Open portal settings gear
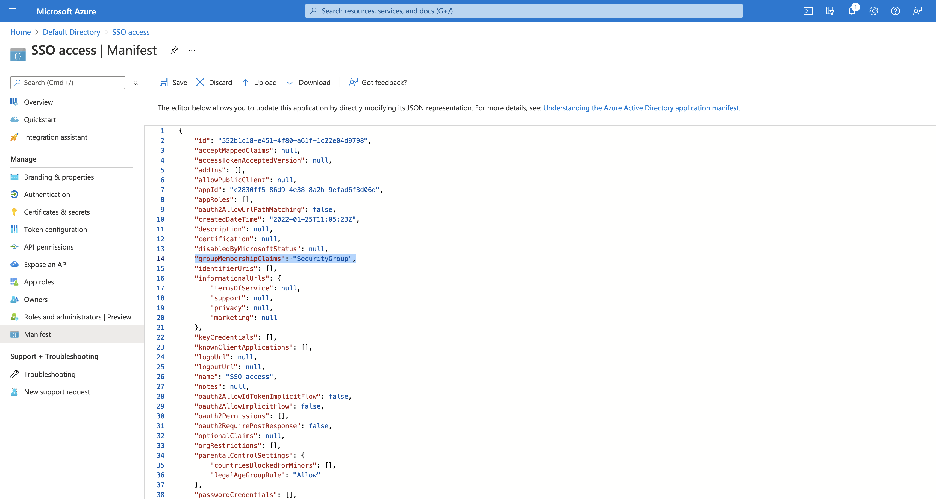 tap(873, 11)
